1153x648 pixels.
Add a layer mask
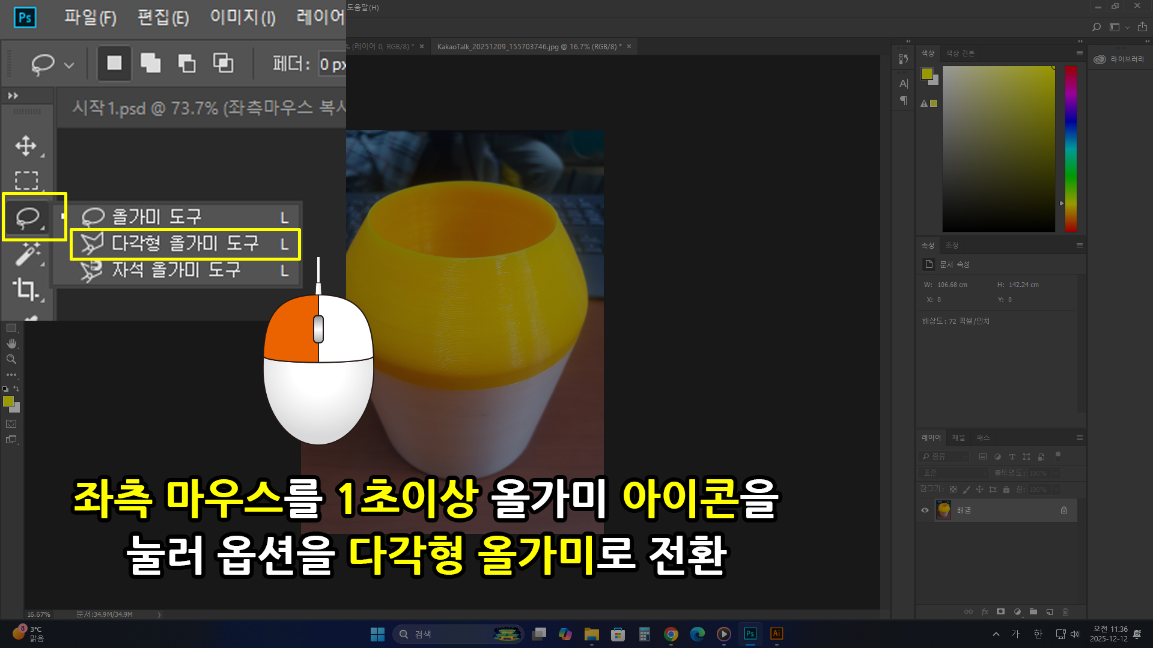pyautogui.click(x=1000, y=612)
